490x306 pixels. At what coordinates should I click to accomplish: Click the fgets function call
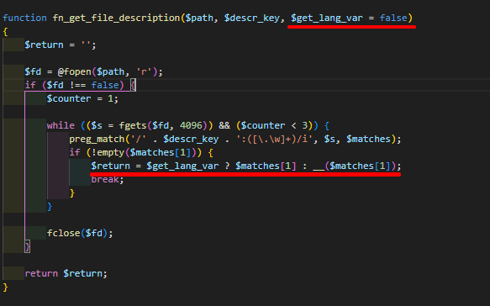133,125
